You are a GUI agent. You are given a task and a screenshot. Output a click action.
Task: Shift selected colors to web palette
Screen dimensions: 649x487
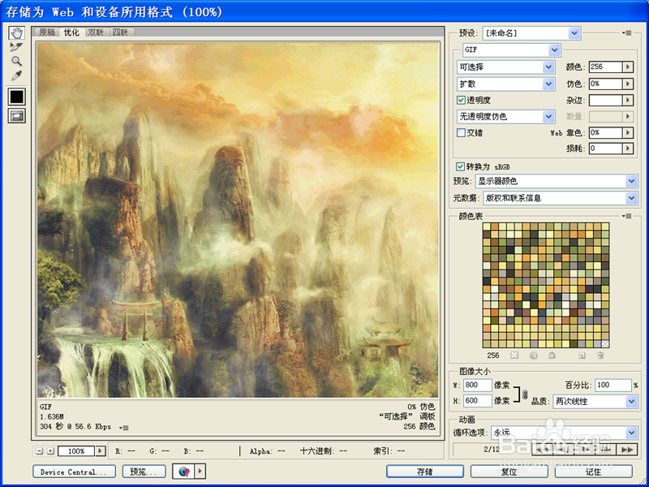point(534,356)
